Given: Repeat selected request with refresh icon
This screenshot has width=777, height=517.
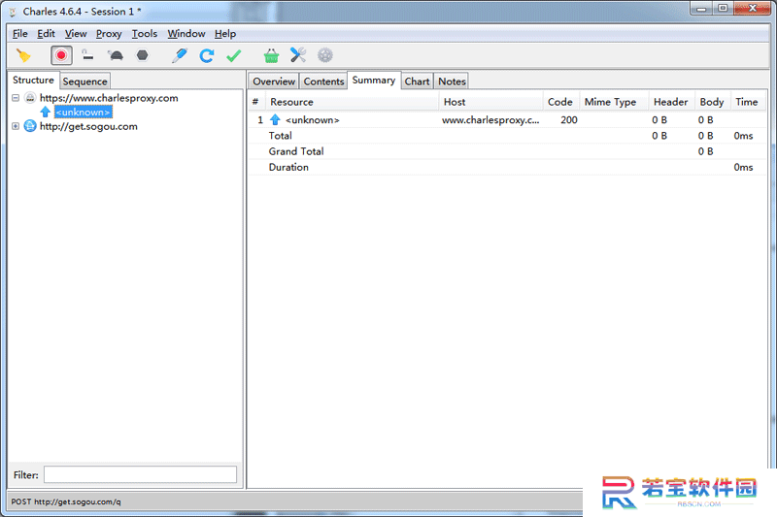Looking at the screenshot, I should (207, 55).
